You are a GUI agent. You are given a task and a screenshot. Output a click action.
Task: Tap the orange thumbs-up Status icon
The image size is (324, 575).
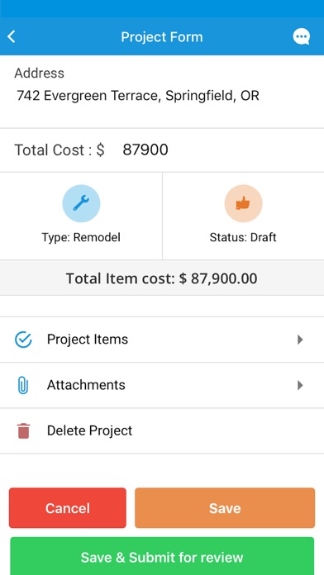243,203
